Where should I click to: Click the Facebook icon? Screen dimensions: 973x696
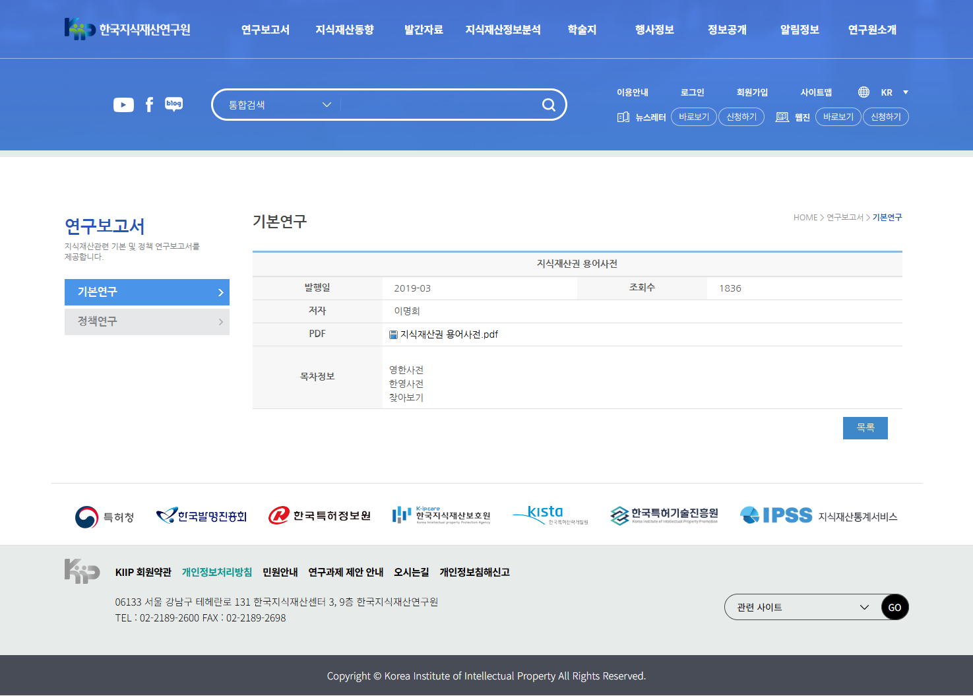tap(150, 105)
